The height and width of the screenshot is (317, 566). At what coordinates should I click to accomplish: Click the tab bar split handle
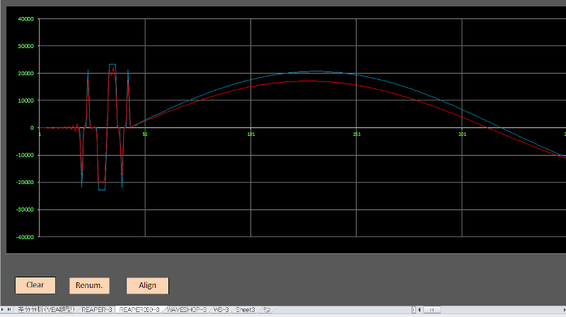413,310
